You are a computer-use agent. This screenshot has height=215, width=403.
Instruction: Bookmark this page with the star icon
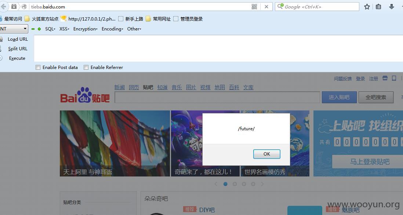[367, 7]
